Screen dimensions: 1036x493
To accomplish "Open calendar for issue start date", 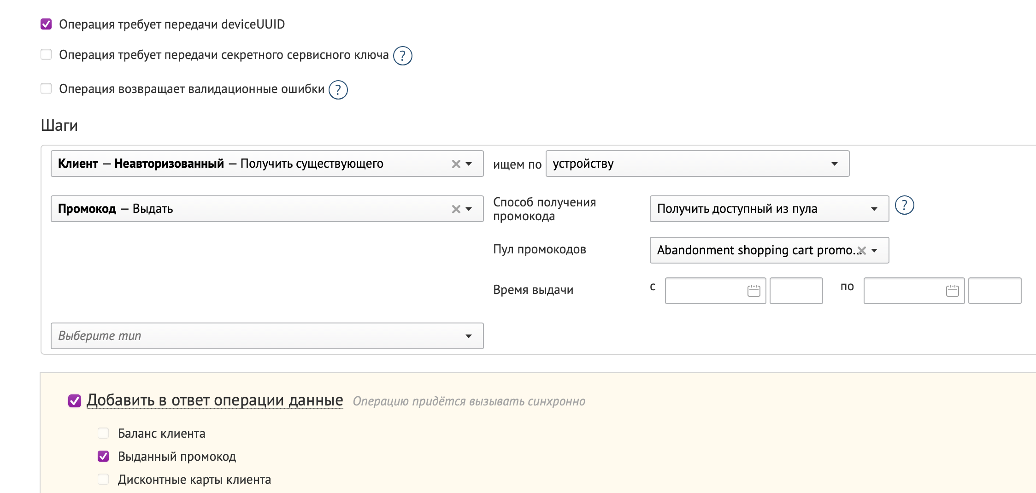I will 753,291.
